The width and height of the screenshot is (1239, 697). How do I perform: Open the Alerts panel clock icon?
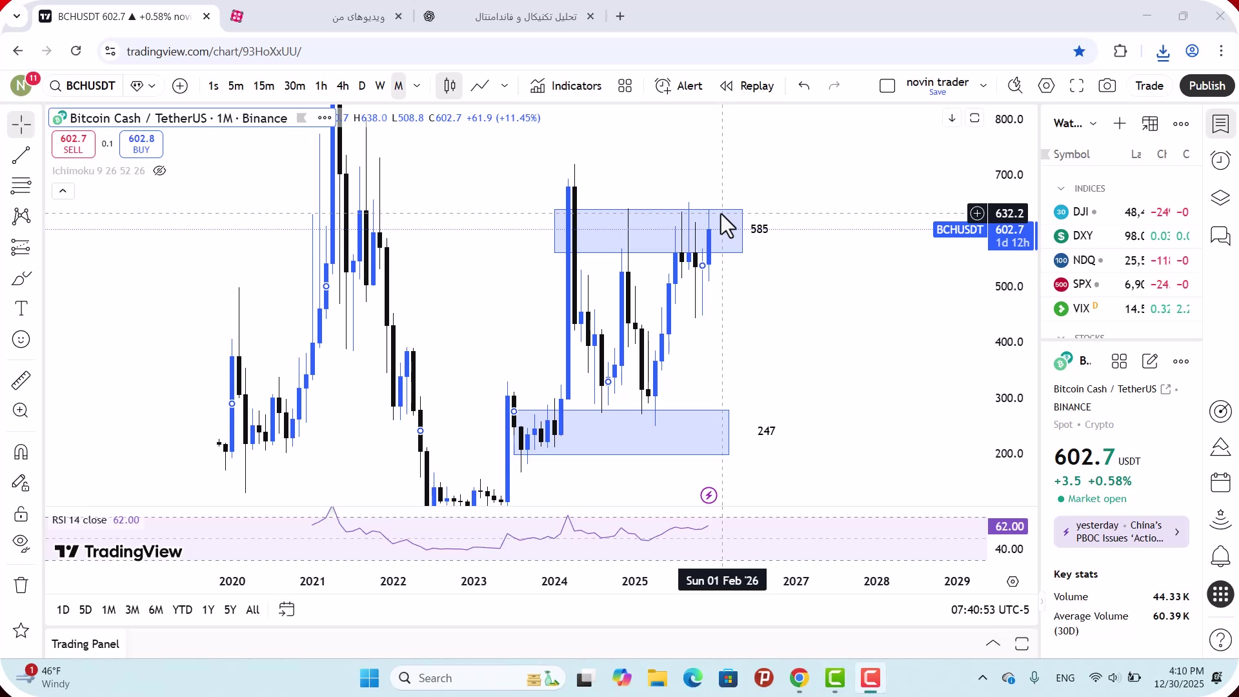[1220, 160]
